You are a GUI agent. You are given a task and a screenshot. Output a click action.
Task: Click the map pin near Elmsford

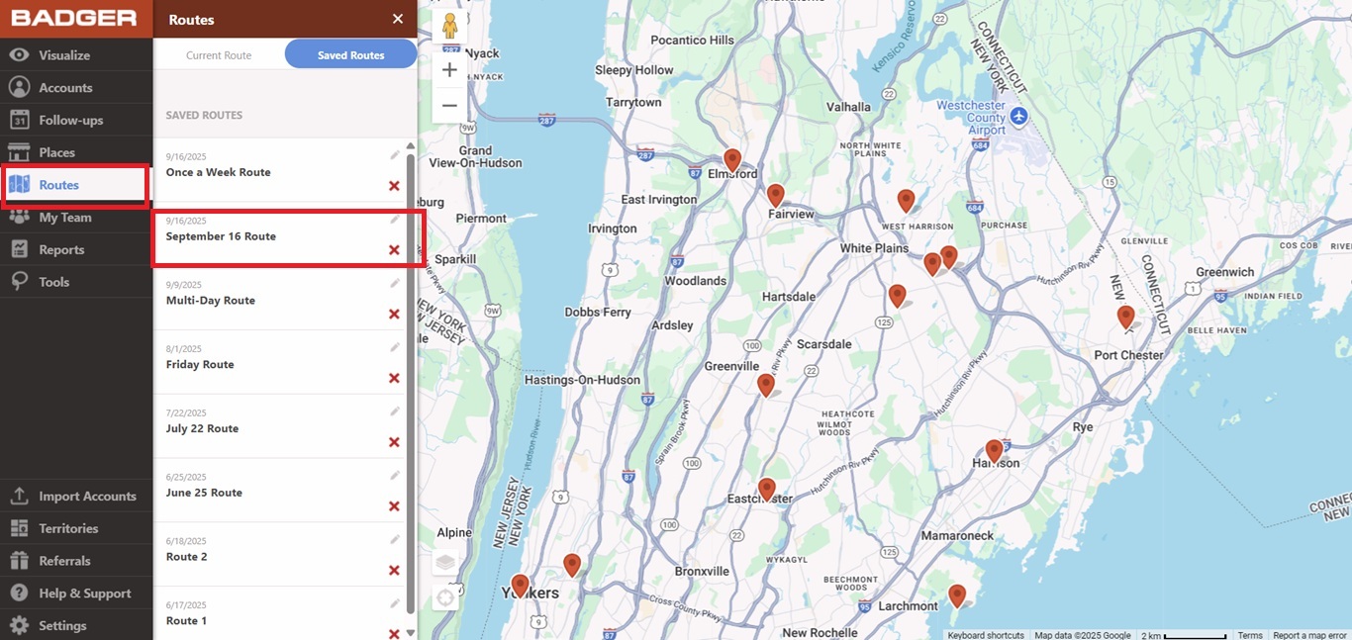click(732, 160)
